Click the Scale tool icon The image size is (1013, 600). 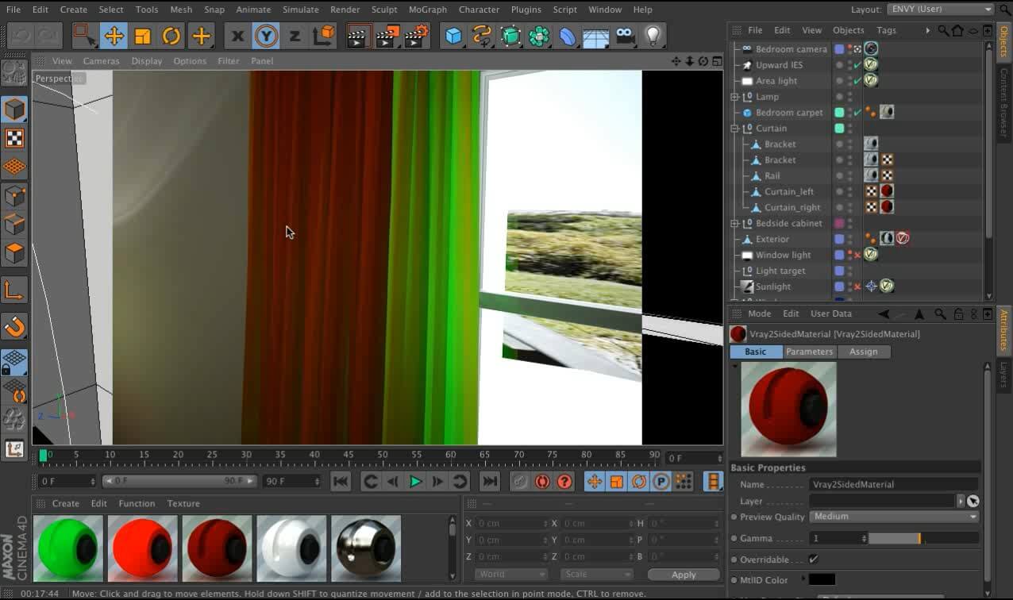[143, 37]
